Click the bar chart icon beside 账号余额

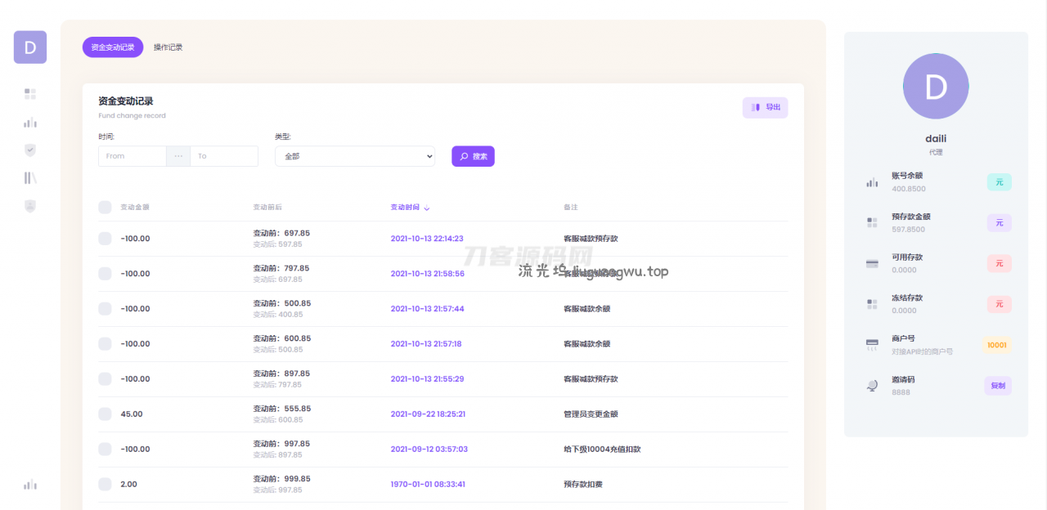point(872,182)
